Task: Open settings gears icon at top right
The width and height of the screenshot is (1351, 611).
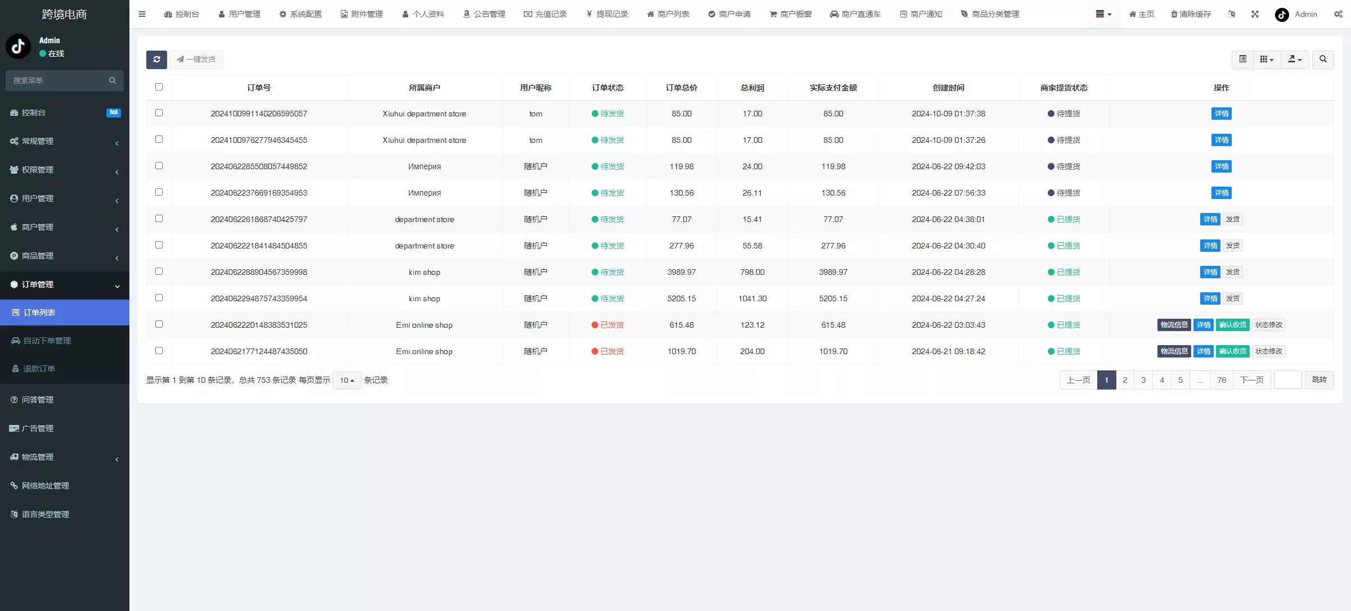Action: (x=1338, y=14)
